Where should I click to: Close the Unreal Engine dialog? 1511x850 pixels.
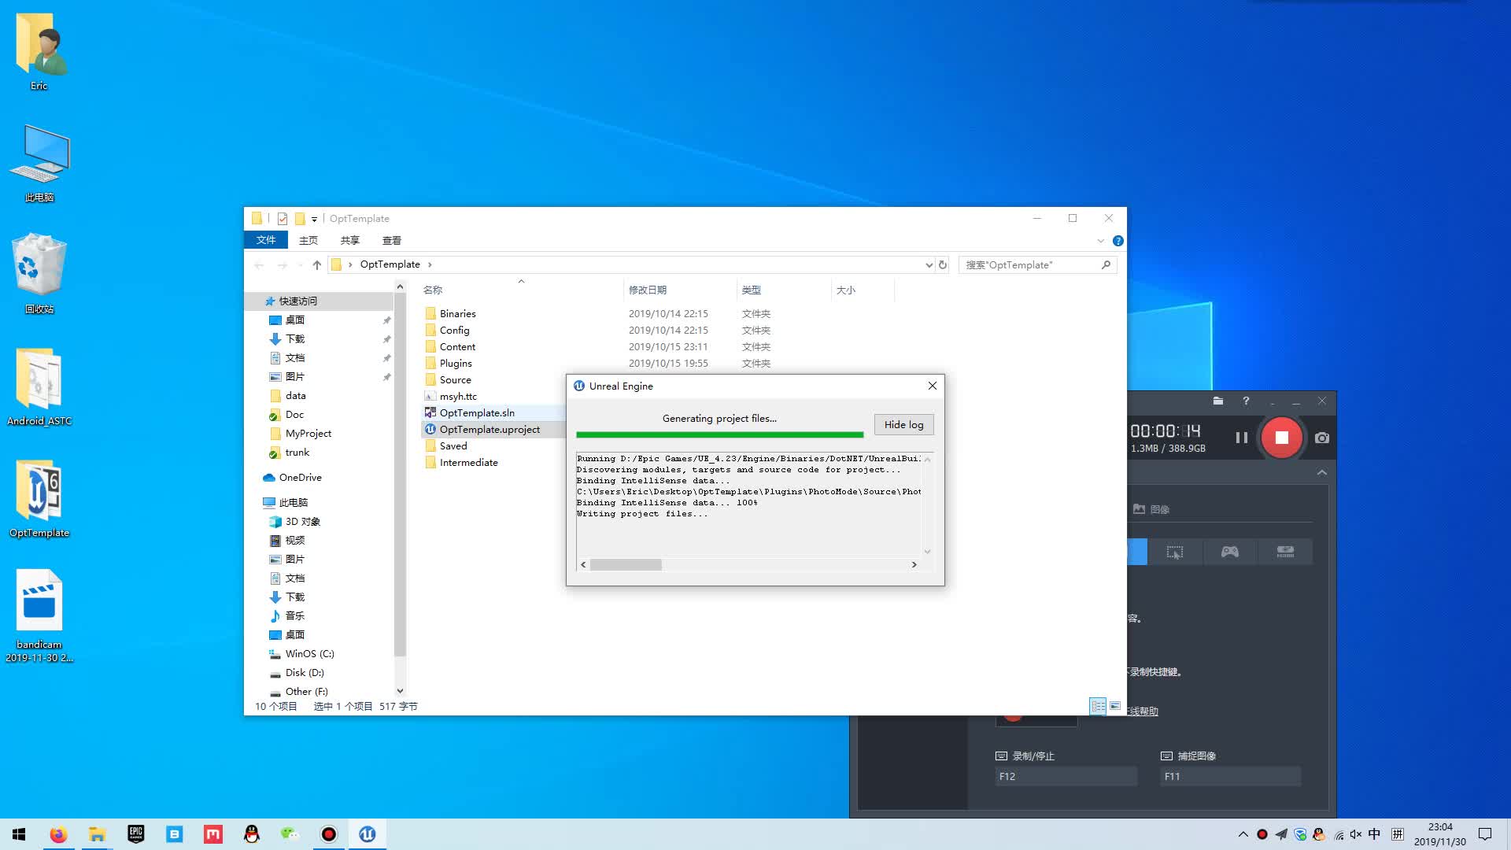click(932, 386)
